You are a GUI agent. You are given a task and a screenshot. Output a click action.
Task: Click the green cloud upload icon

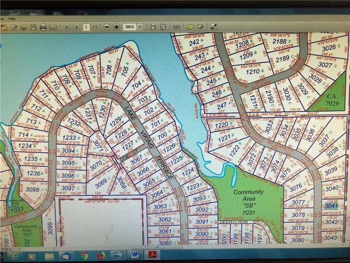[x=24, y=27]
